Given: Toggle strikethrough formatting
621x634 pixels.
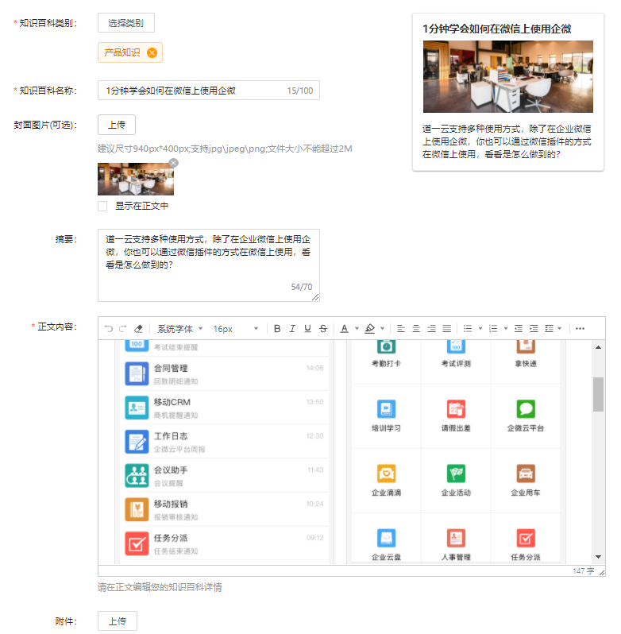Looking at the screenshot, I should 323,329.
